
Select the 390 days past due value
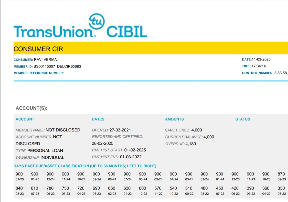250,188
